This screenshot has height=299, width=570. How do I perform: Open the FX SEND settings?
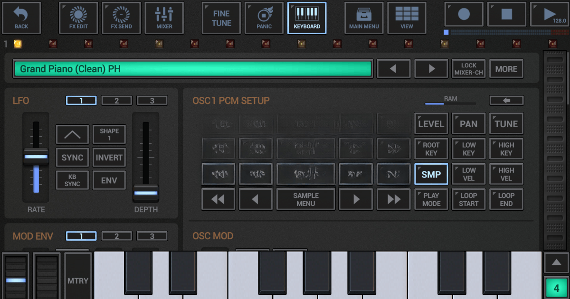point(121,18)
